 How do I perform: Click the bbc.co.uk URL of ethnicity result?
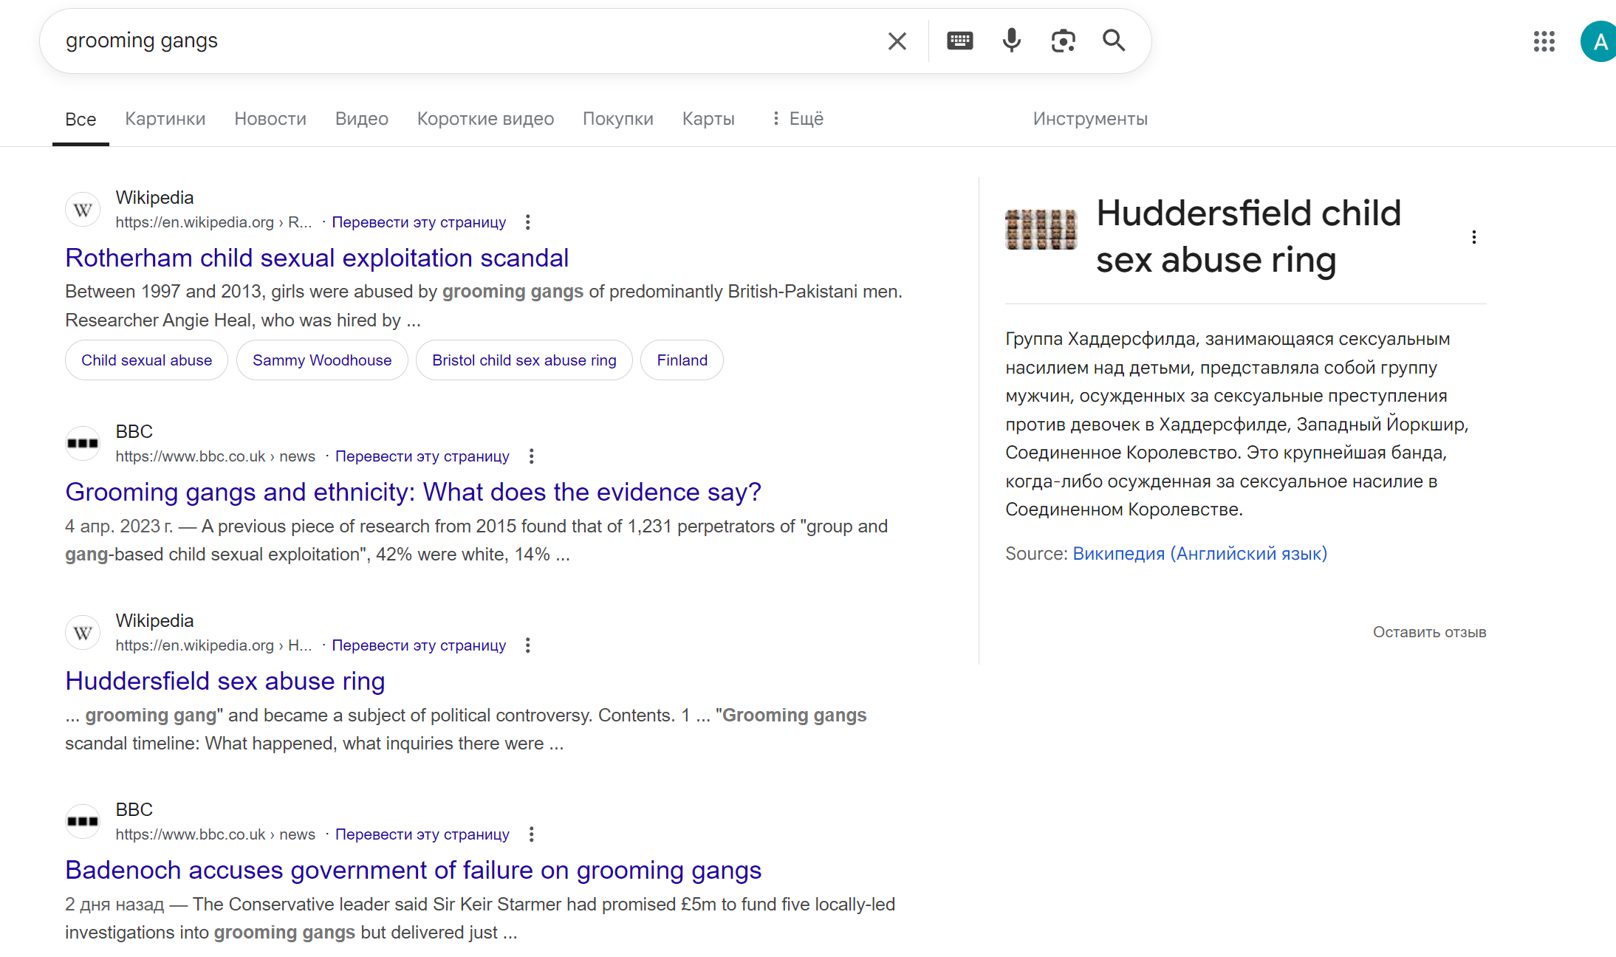215,456
